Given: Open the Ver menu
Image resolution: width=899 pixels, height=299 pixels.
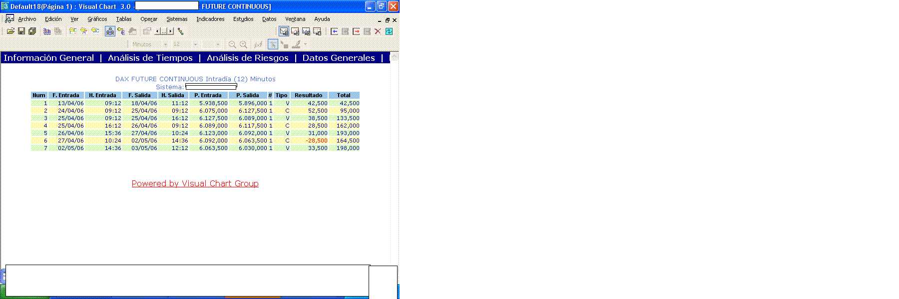Looking at the screenshot, I should pos(74,19).
